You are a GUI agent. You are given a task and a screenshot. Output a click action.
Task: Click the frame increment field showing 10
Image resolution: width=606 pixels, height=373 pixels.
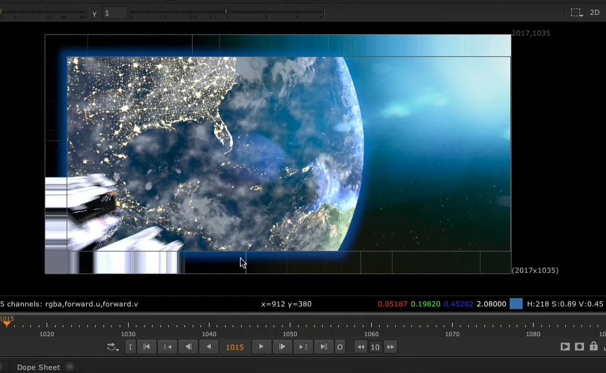[375, 347]
